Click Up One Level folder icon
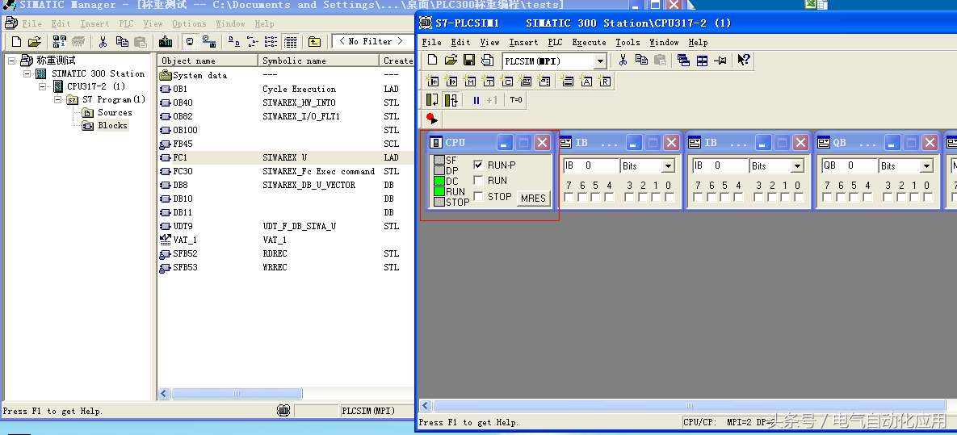 coord(314,41)
